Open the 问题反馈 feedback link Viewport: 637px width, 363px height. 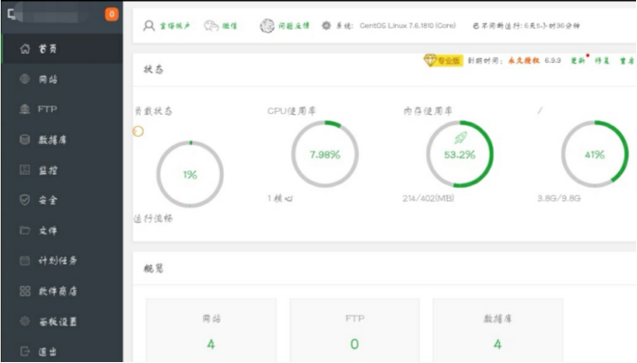285,26
